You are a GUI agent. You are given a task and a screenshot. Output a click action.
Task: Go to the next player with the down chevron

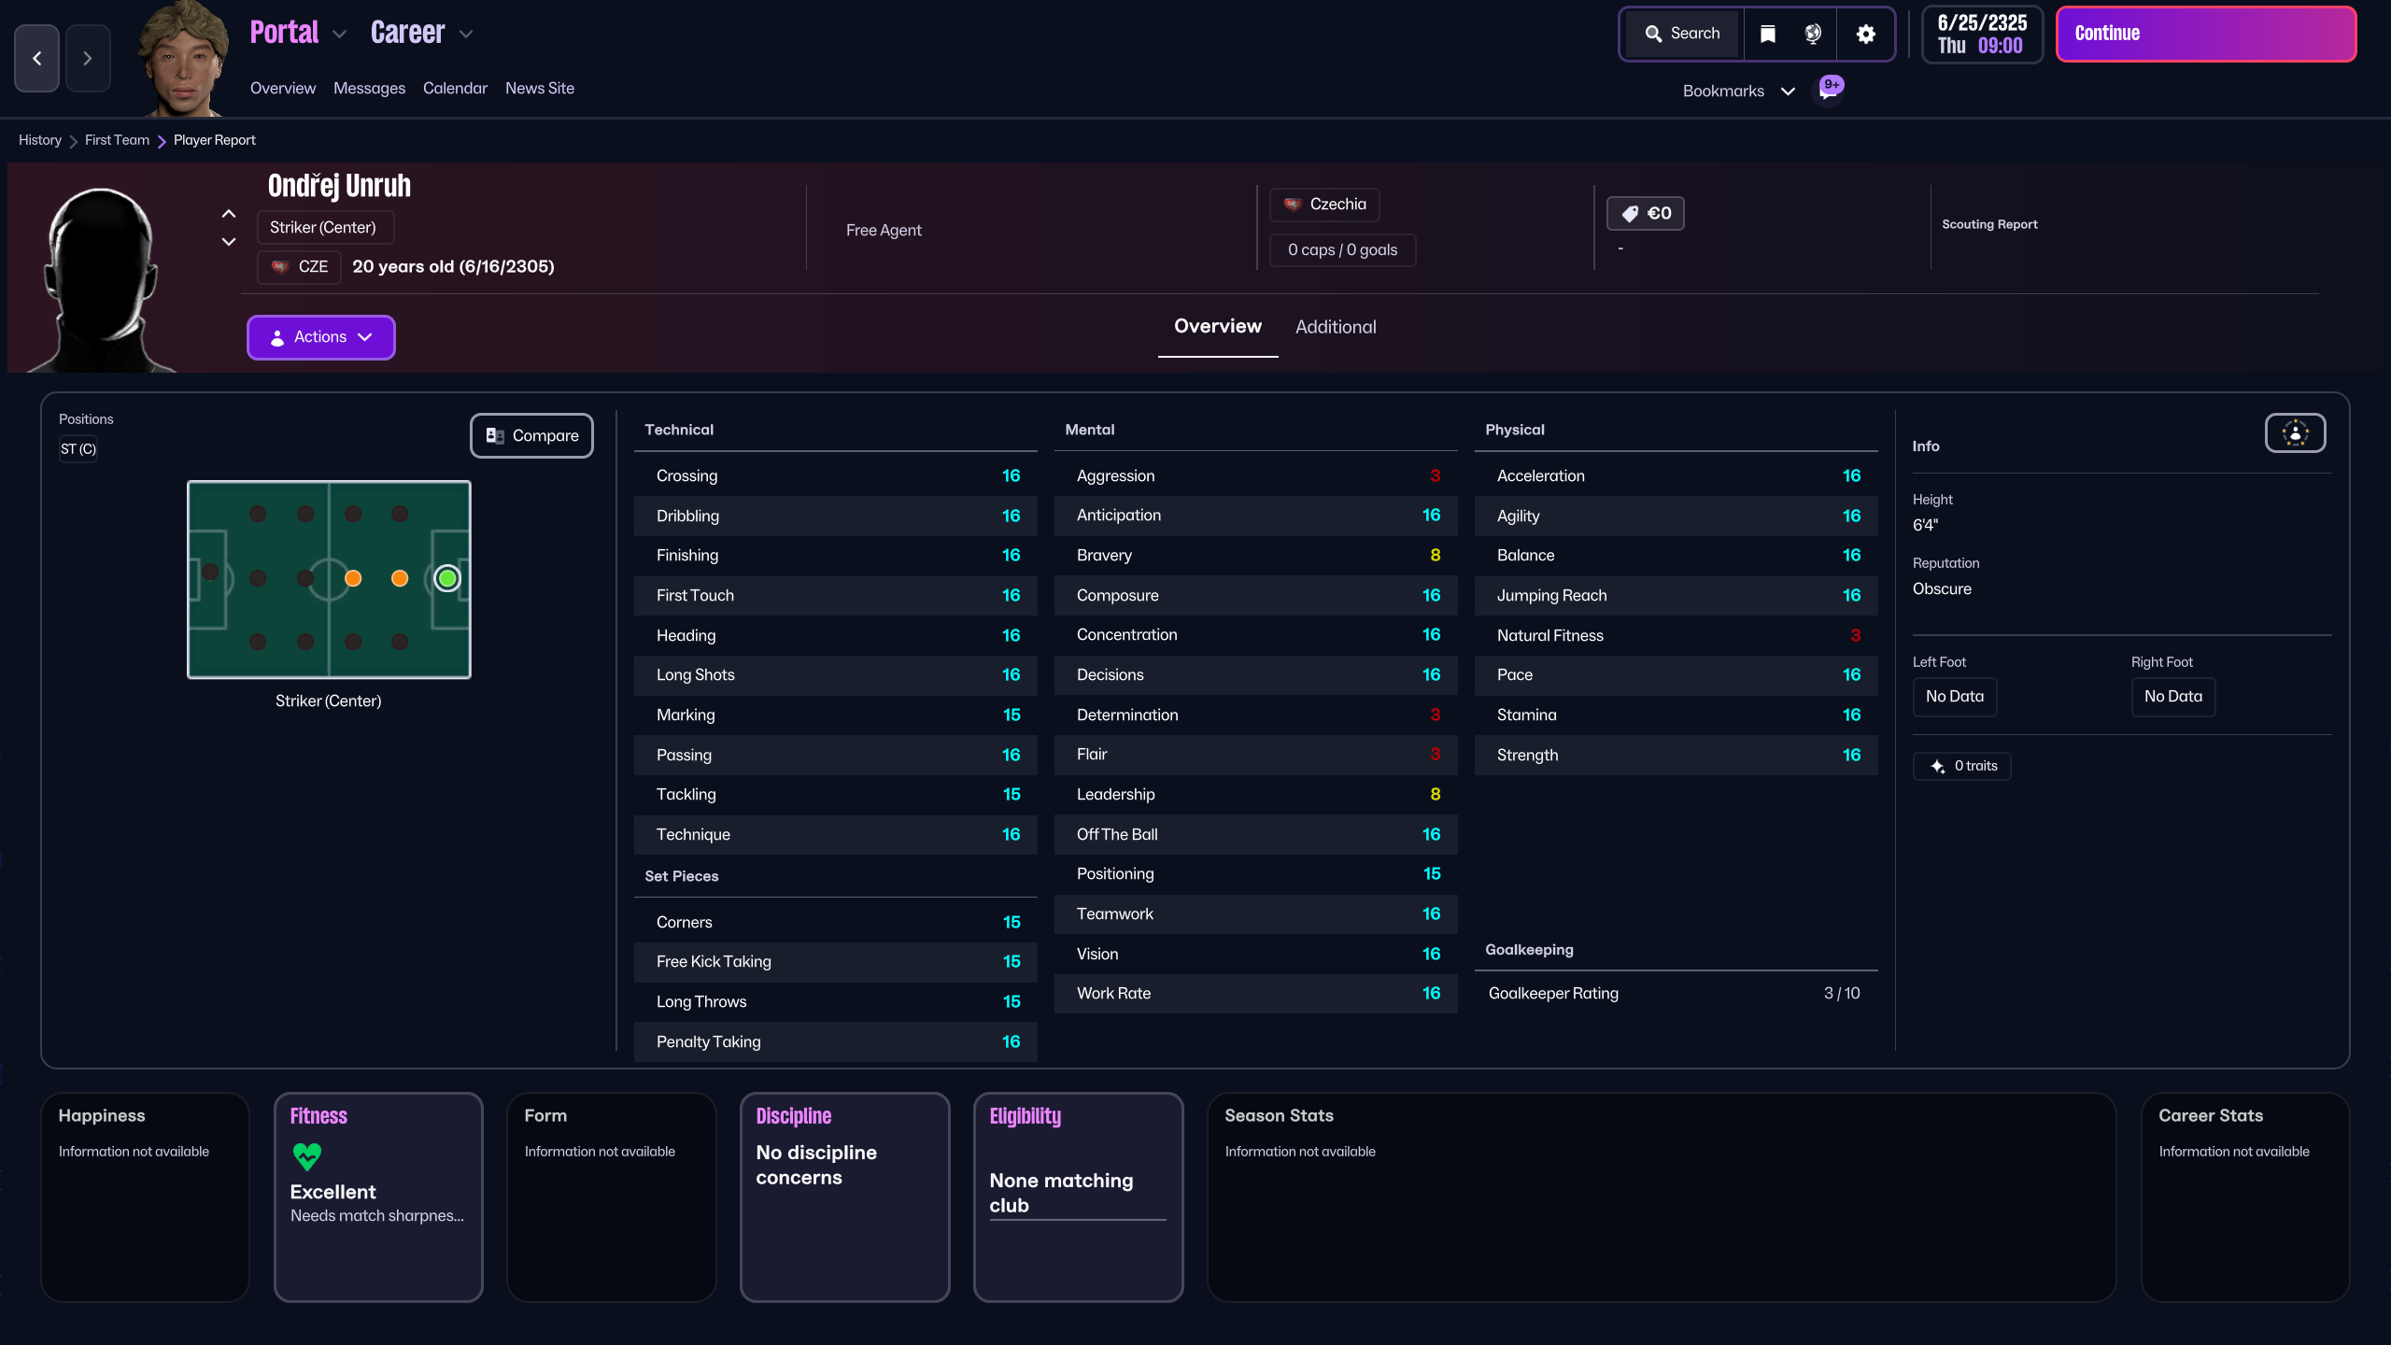click(x=229, y=242)
